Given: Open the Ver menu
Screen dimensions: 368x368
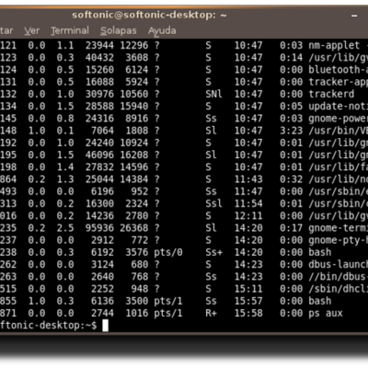Looking at the screenshot, I should pos(32,30).
